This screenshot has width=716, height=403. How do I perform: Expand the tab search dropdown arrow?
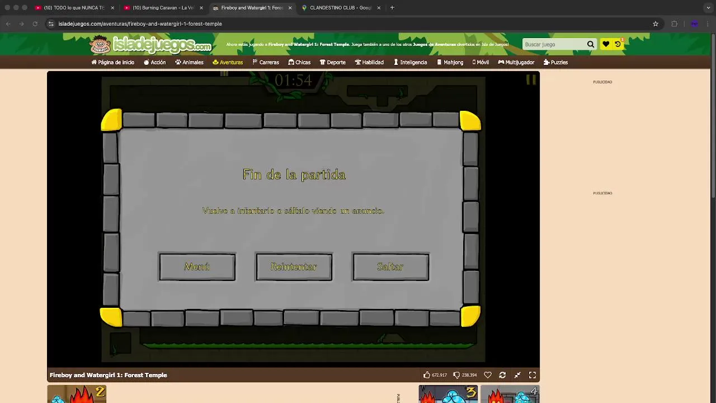(x=708, y=8)
